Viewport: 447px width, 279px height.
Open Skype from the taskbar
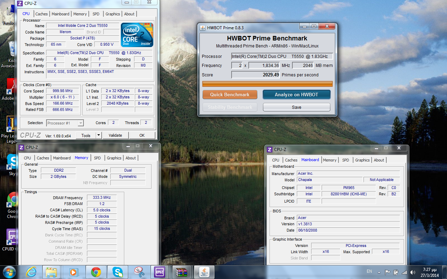click(x=117, y=272)
